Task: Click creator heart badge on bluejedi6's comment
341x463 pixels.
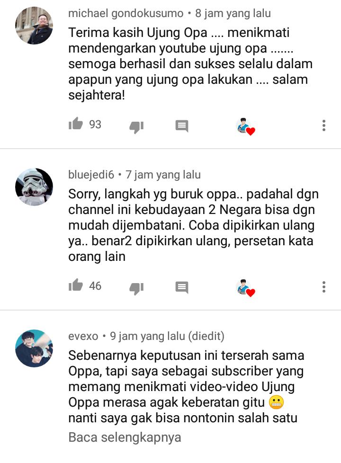Action: coord(246,288)
